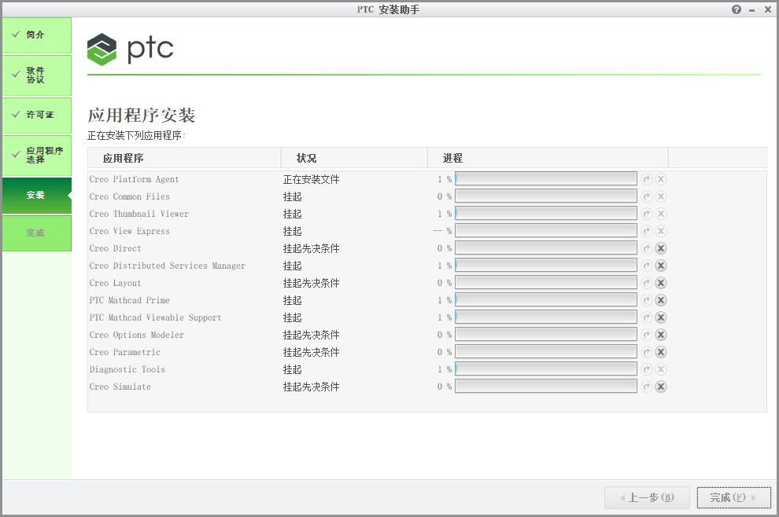Click the cancel icon for Diagnostic Tools
The width and height of the screenshot is (779, 517).
tap(661, 369)
